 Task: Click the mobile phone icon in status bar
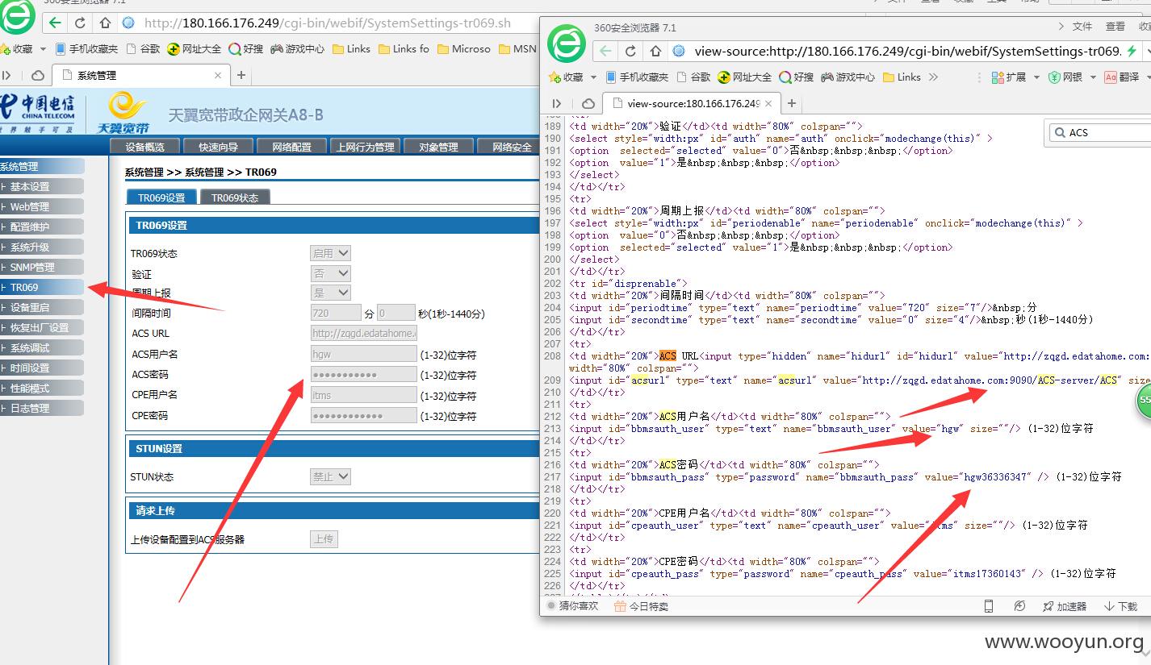pos(988,606)
